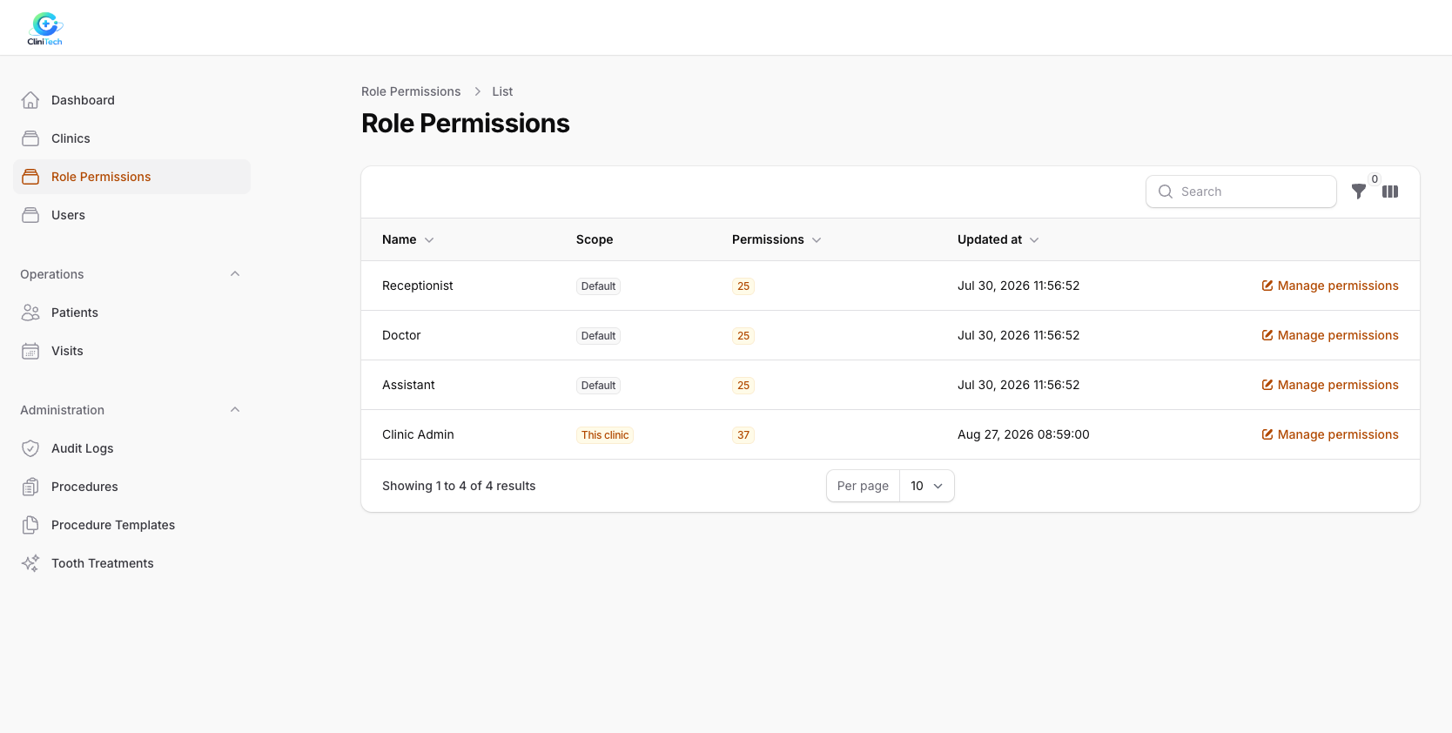Collapse the Administration sidebar group
This screenshot has height=733, width=1452.
click(235, 410)
